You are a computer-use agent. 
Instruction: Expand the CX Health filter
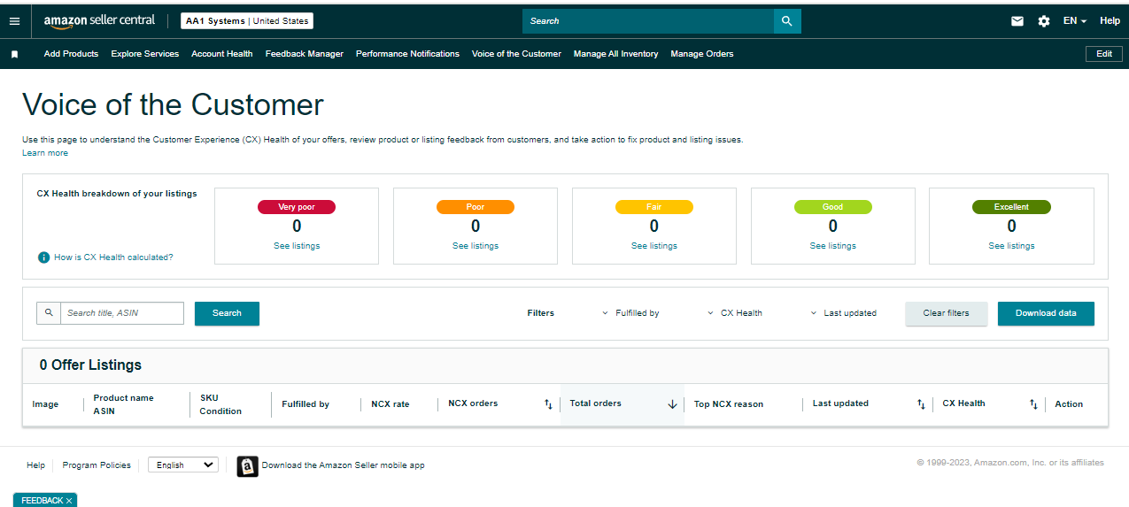click(x=735, y=313)
